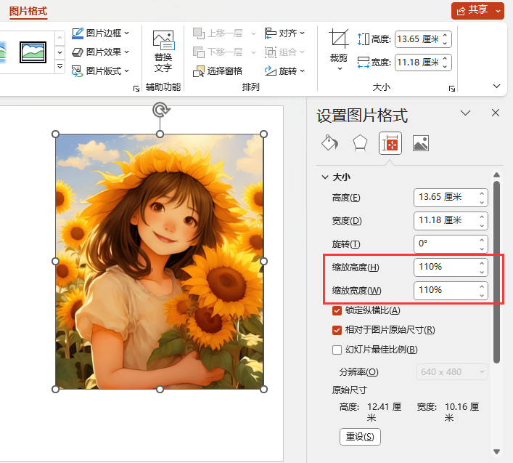This screenshot has height=463, width=513.
Task: Open the 选择窗格 selection pane
Action: (x=218, y=71)
